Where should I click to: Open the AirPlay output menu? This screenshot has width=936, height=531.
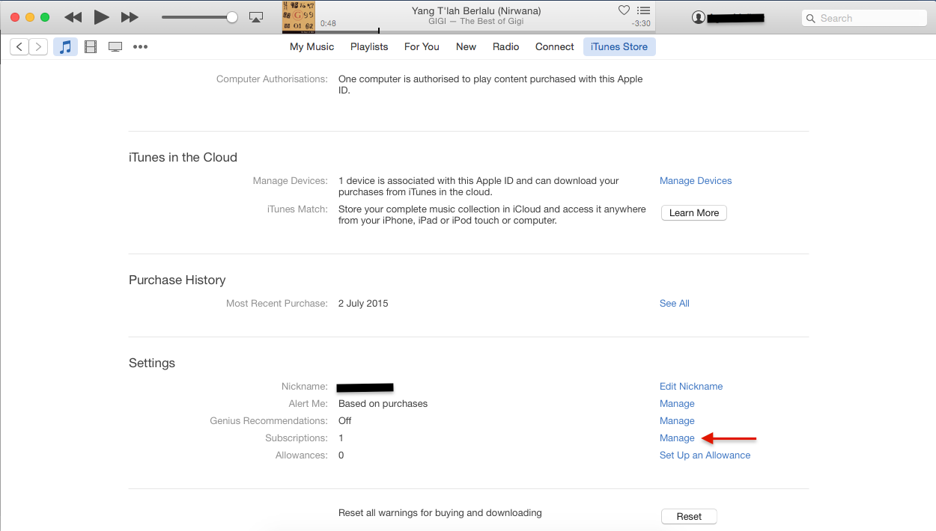click(256, 17)
